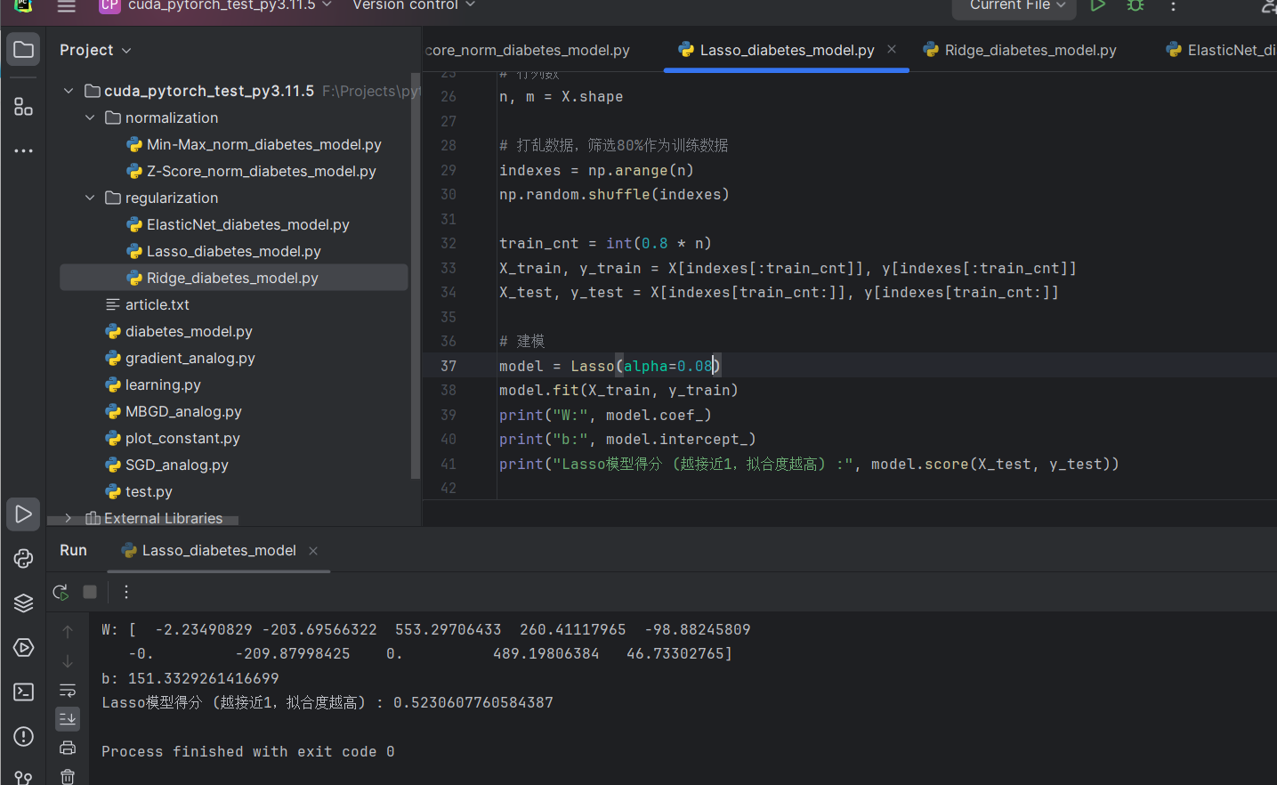1277x785 pixels.
Task: Open the toolbar more actions menu
Action: click(x=1174, y=5)
